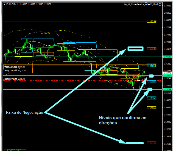
Task: Click the cyan highlight box beside 1.16930
Action: click(136, 49)
